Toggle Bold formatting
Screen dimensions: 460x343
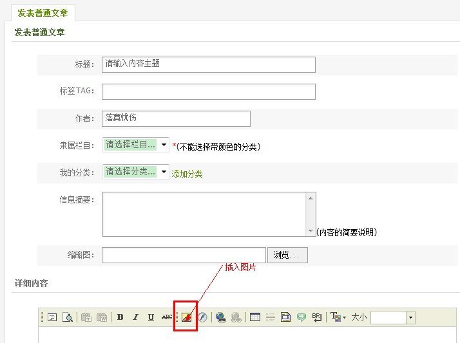(x=120, y=317)
